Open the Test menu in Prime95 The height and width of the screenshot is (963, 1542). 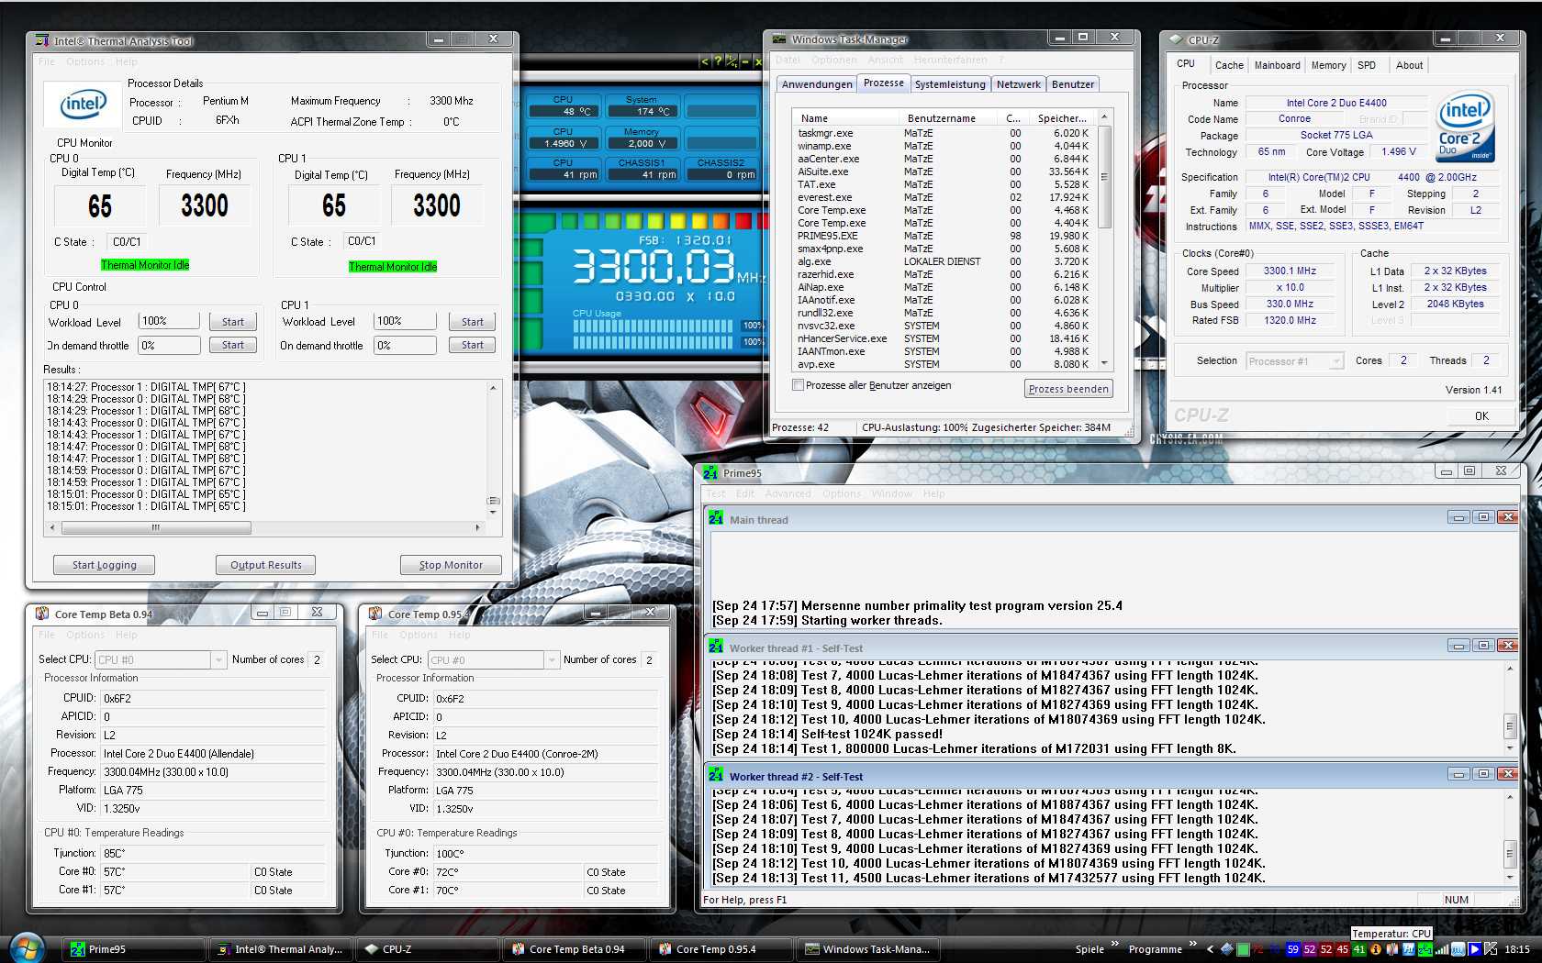tap(715, 493)
